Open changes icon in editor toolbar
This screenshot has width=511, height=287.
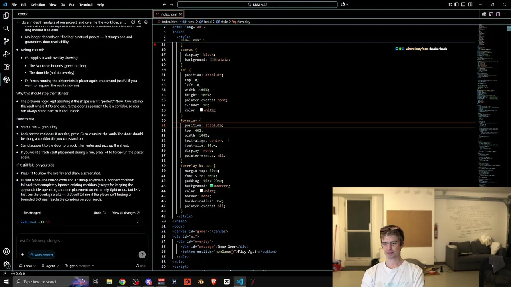pos(491,14)
